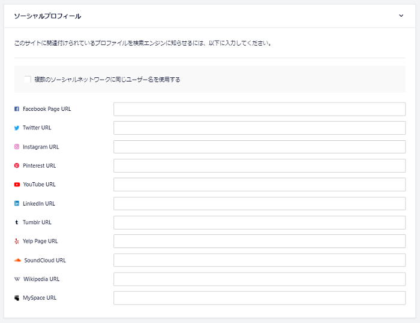
Task: Click the Wikipedia icon
Action: pos(17,279)
